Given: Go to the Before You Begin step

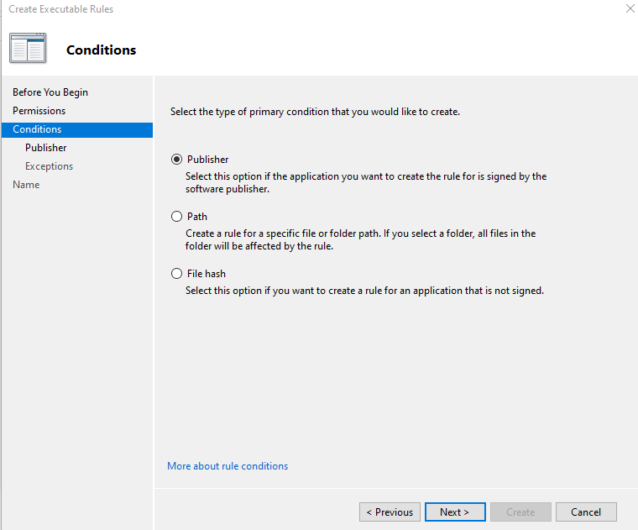Looking at the screenshot, I should coord(50,92).
